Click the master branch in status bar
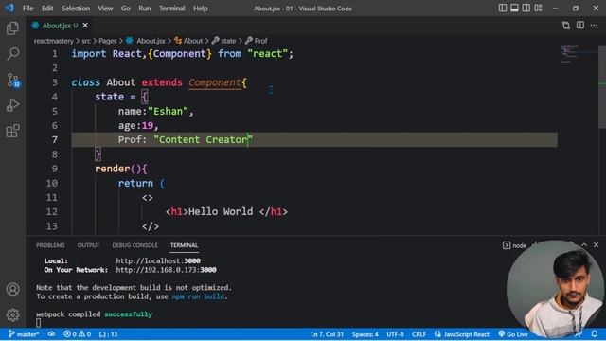 click(24, 334)
